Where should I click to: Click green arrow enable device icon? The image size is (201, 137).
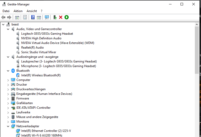(67, 17)
